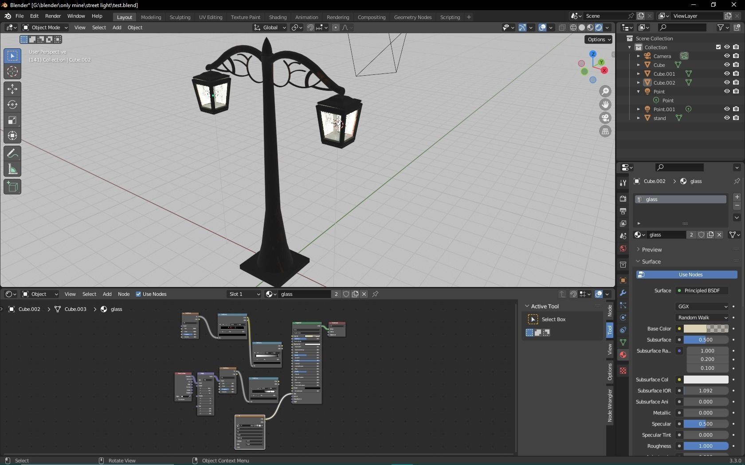
Task: Open the Texture properties tab icon
Action: coord(623,371)
